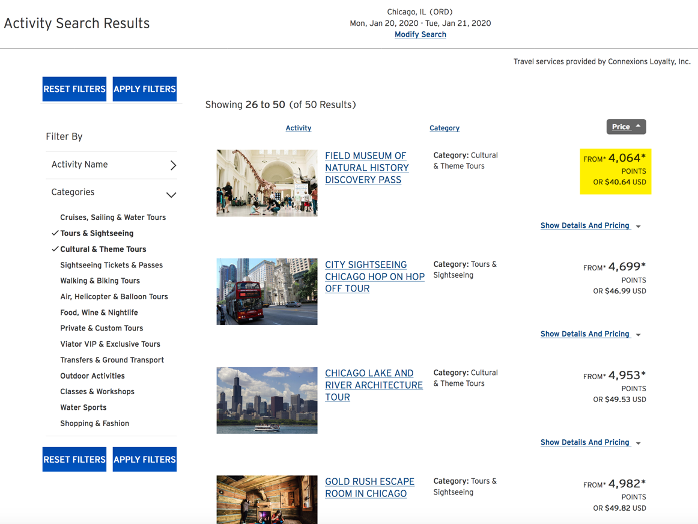Click the arrow beside Architecture Tour details

[x=639, y=443]
